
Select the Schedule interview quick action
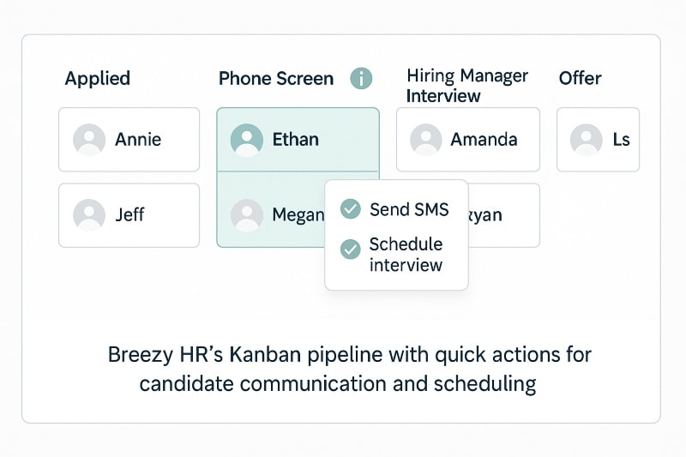[x=406, y=255]
